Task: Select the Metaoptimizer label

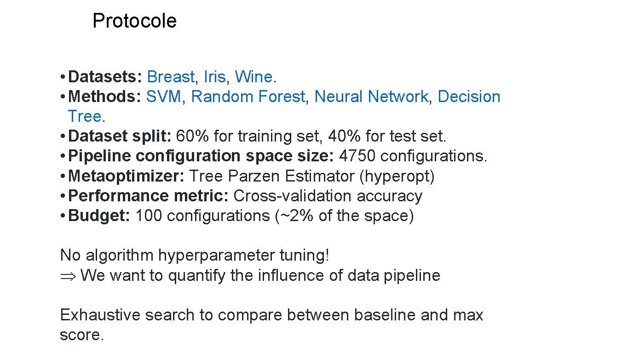Action: [126, 176]
